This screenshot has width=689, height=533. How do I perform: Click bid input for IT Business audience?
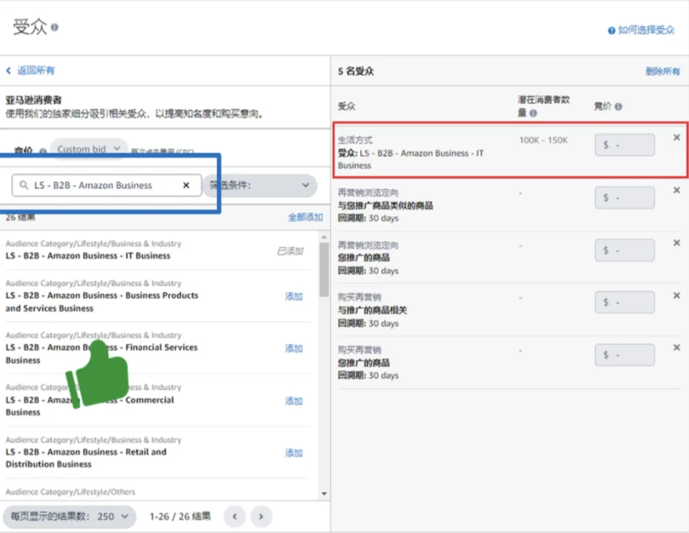point(624,145)
